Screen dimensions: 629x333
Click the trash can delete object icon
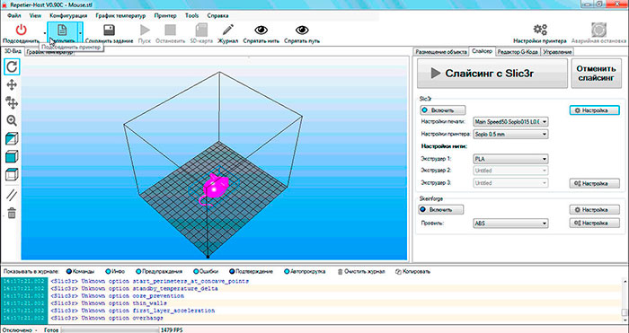click(12, 213)
